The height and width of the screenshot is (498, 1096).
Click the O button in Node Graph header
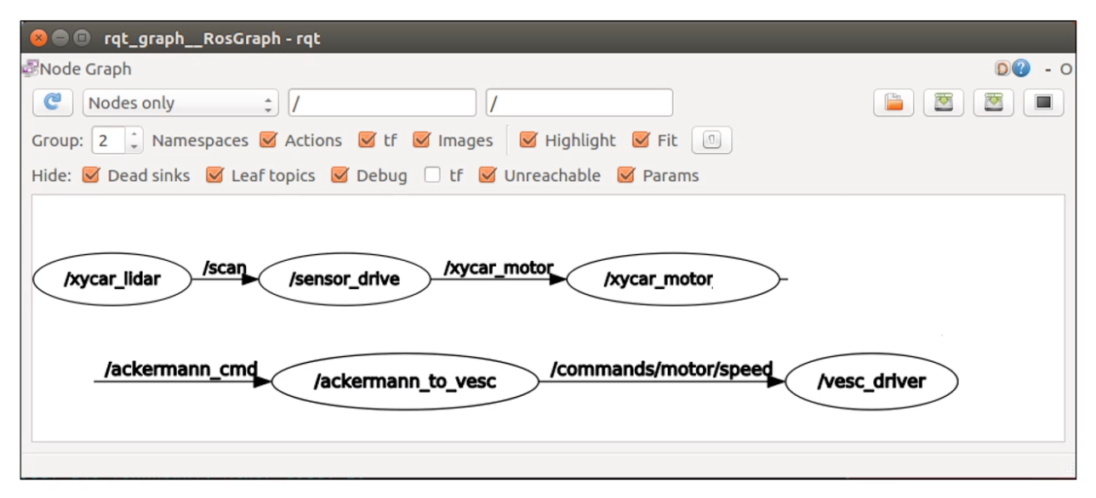(1066, 70)
